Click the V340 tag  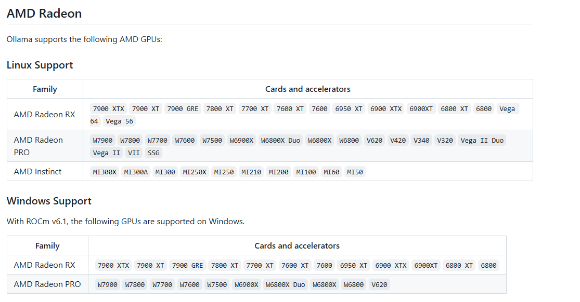click(x=421, y=141)
